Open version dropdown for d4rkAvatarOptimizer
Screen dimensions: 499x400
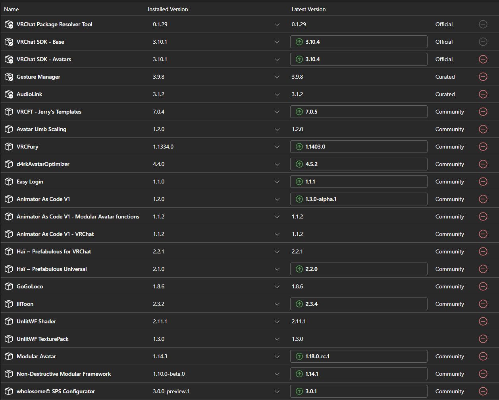(x=277, y=164)
